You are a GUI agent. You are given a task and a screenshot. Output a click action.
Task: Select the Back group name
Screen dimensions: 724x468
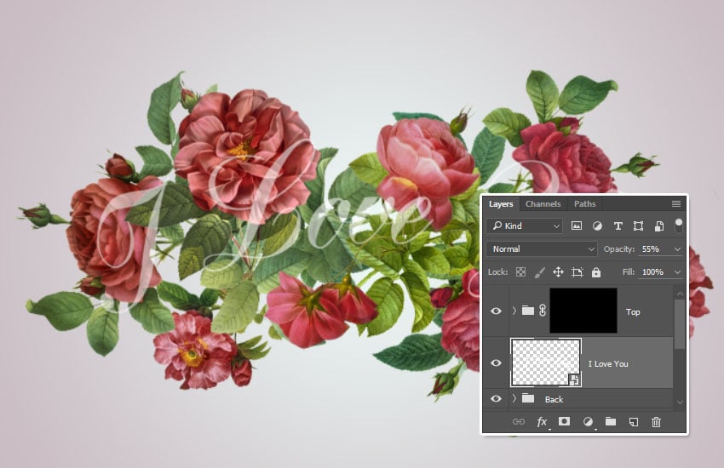click(x=554, y=399)
